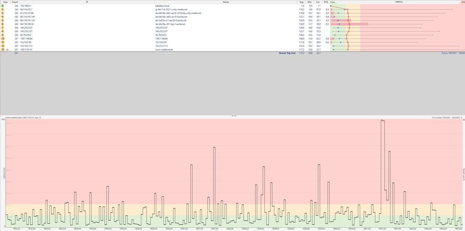Image resolution: width=465 pixels, height=231 pixels.
Task: Click the packet loss value 8,3 for hop 6
Action: (327, 24)
